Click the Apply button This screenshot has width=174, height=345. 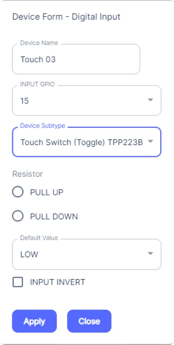point(34,321)
